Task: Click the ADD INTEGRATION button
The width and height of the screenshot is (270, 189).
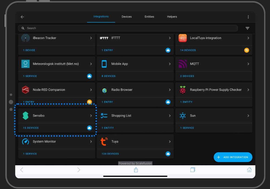Action: (x=233, y=157)
